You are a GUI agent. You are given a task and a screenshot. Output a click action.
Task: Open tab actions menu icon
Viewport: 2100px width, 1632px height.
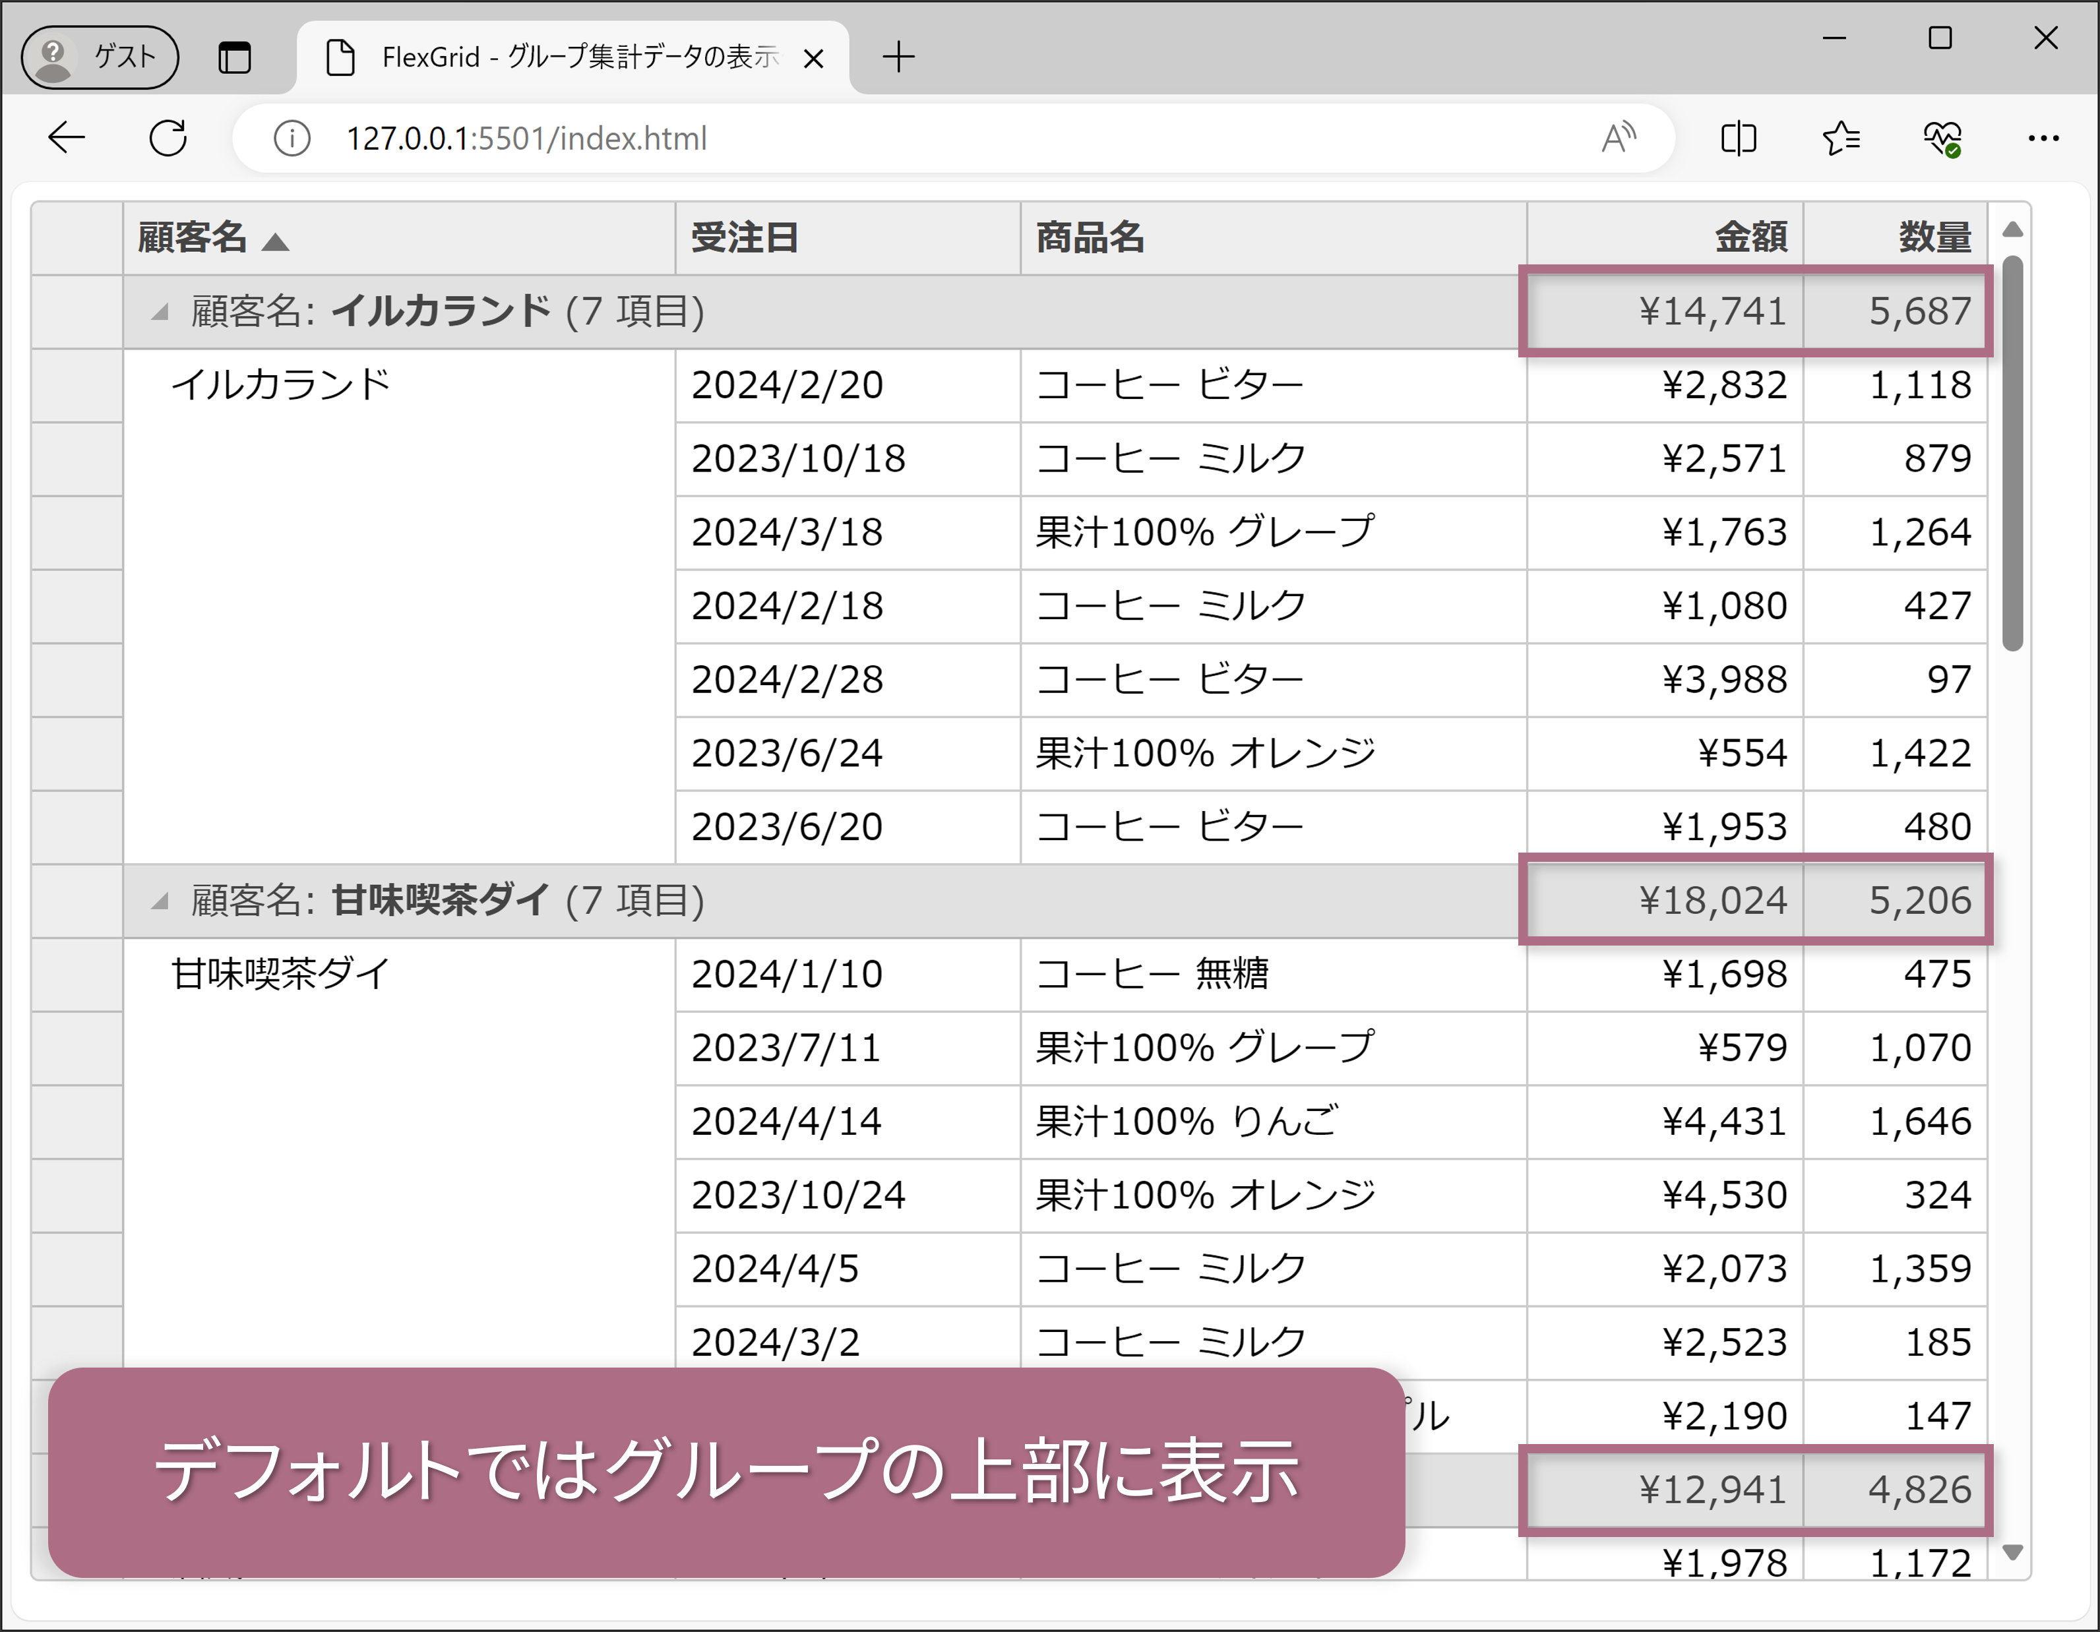[235, 57]
